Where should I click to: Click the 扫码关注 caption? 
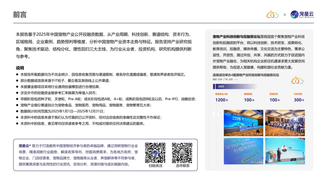pos(155,166)
